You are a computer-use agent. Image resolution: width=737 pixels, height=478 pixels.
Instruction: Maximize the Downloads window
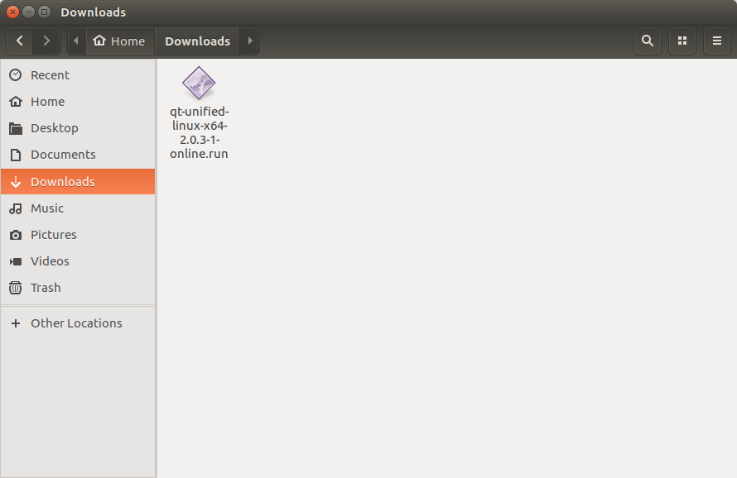tap(44, 12)
